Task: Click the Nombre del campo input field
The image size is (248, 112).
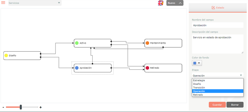Action: click(218, 25)
